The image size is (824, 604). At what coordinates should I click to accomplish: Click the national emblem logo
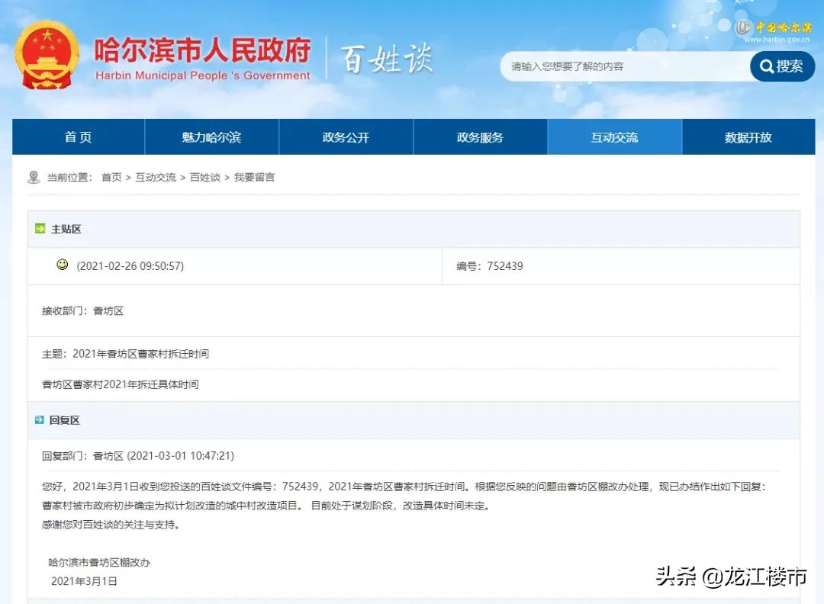point(46,53)
